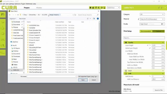Open the Edit menu
Image resolution: width=167 pixels, height=94 pixels.
pyautogui.click(x=4, y=4)
